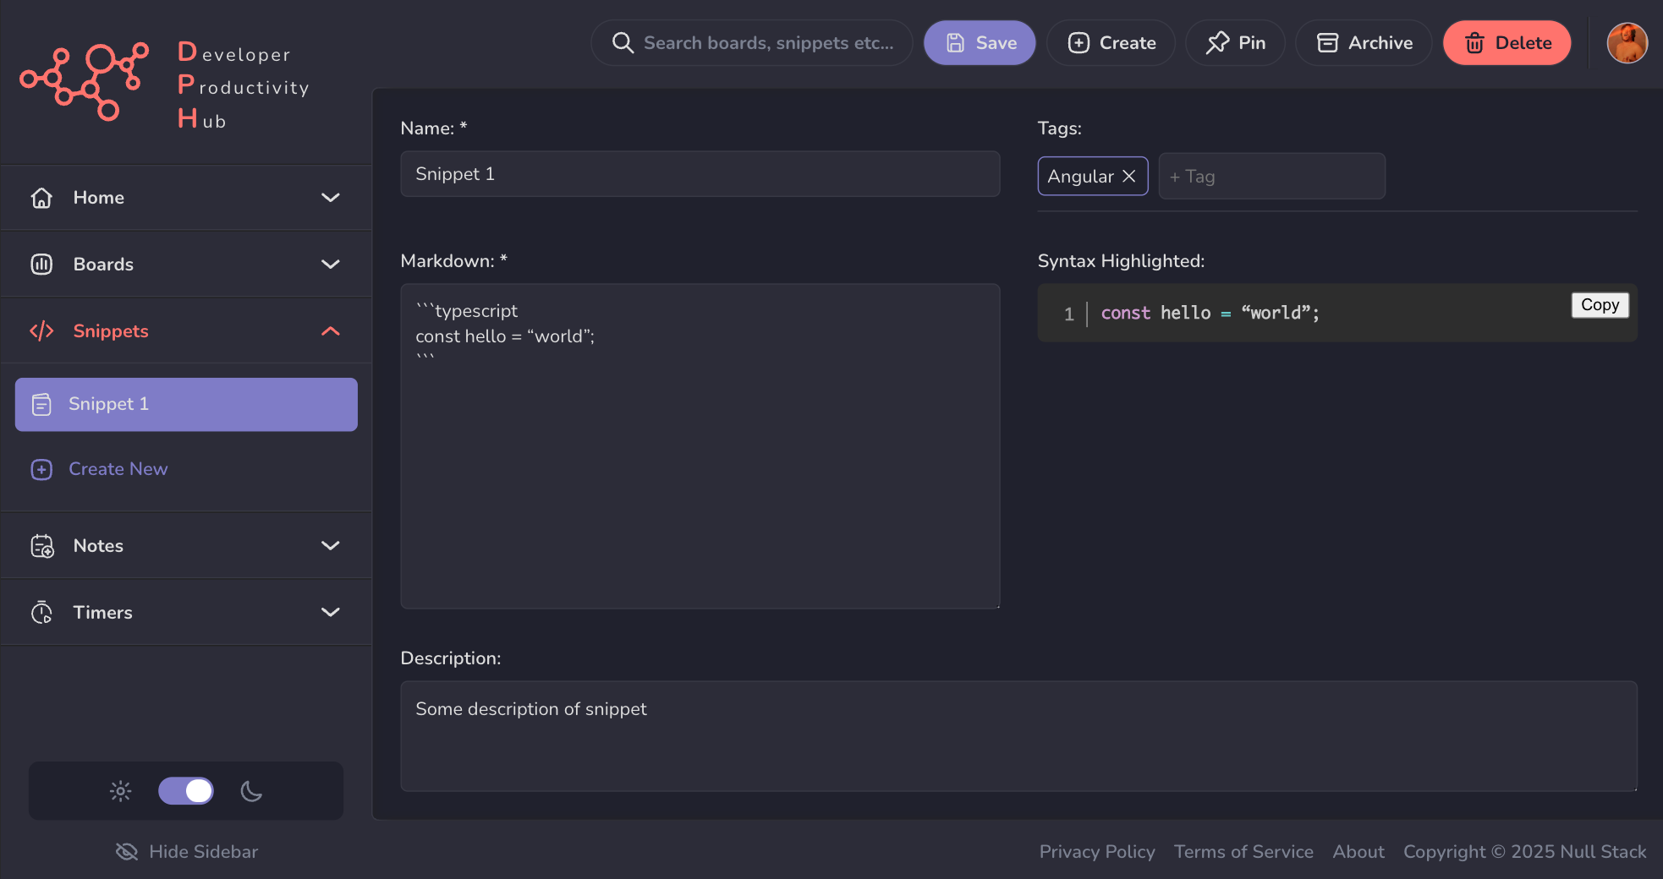Viewport: 1663px width, 879px height.
Task: Click the Angular tag chip label
Action: click(1080, 176)
